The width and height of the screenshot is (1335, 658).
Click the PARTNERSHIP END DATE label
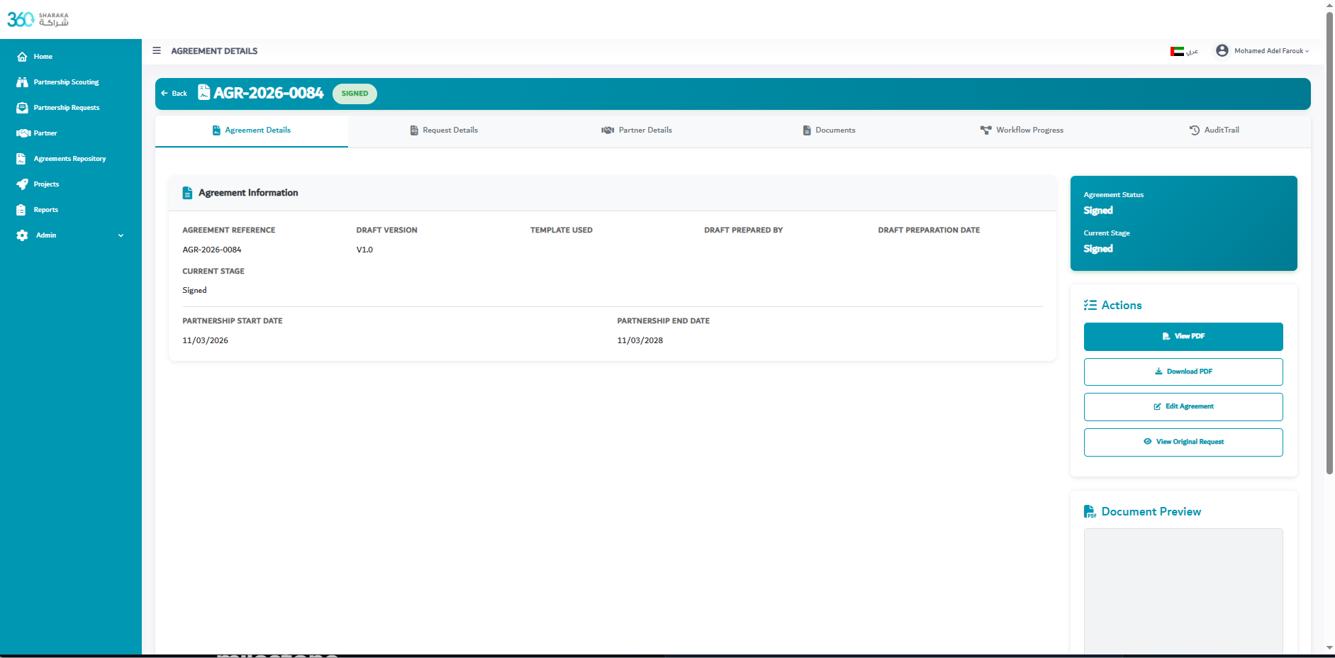click(663, 321)
